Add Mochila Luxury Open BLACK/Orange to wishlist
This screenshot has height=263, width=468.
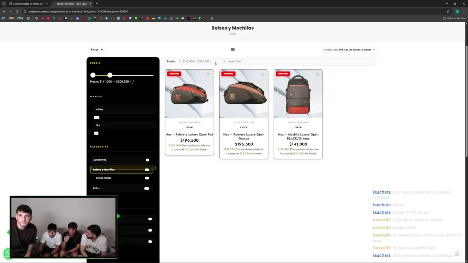[x=317, y=75]
